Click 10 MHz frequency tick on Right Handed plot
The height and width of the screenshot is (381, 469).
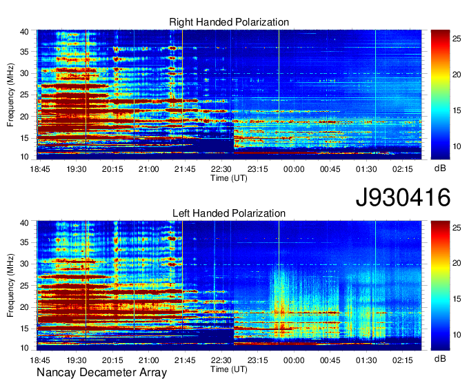(x=24, y=157)
